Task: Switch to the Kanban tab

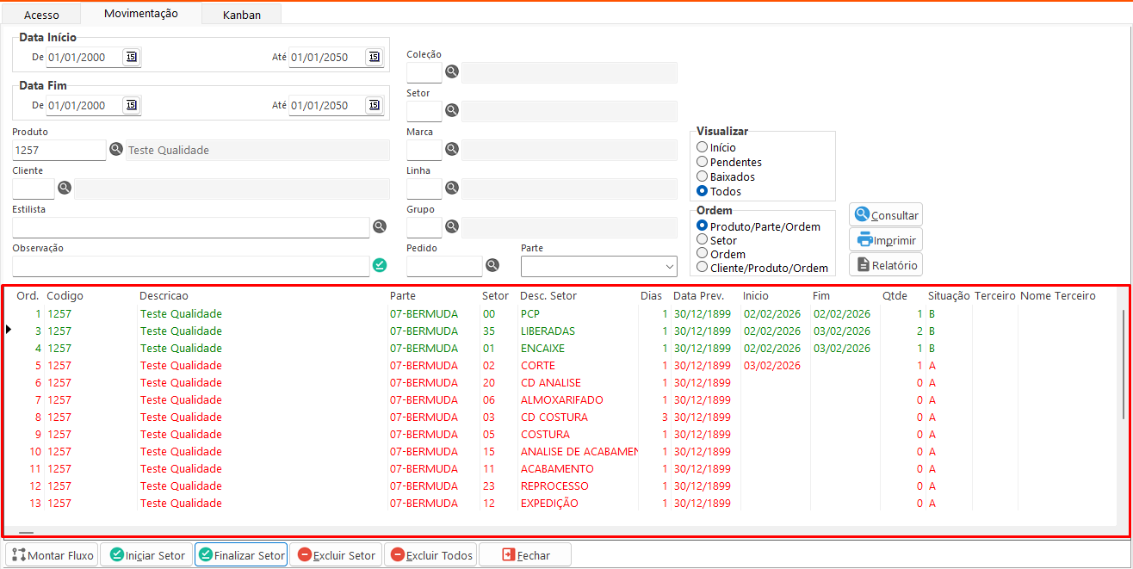Action: coord(241,15)
